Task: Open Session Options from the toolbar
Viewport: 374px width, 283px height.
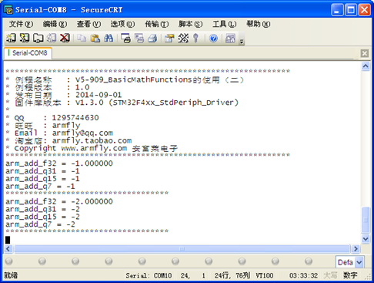Action: 169,39
